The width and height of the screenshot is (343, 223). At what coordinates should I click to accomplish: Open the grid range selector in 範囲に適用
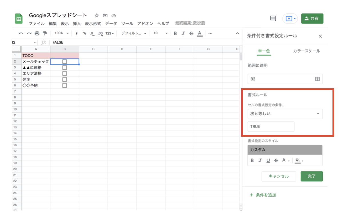tap(318, 79)
